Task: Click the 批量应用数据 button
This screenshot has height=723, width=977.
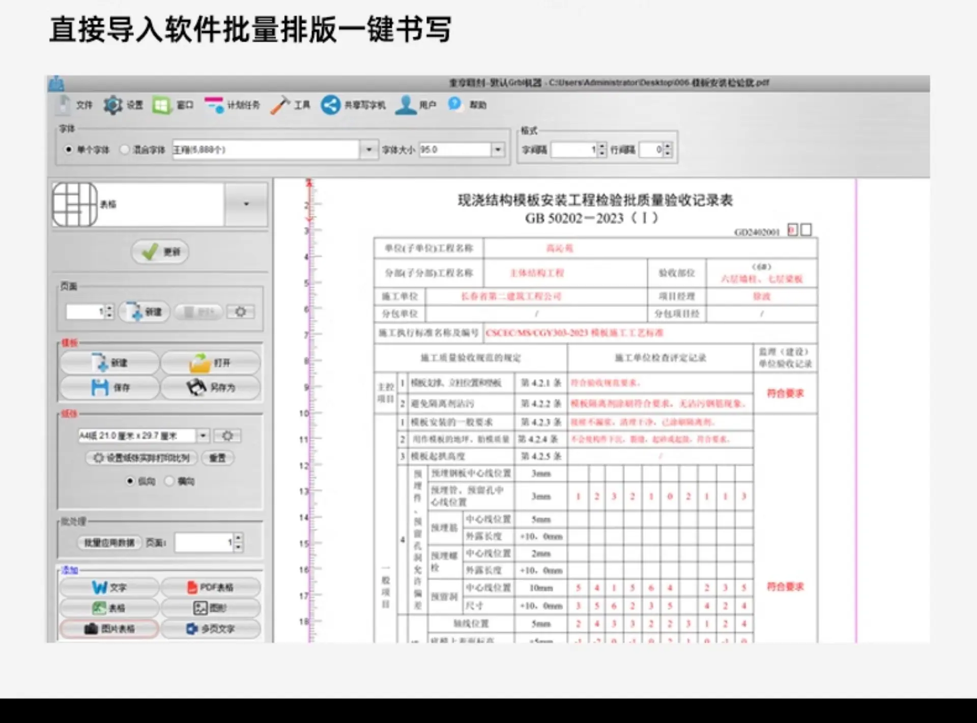Action: point(109,543)
